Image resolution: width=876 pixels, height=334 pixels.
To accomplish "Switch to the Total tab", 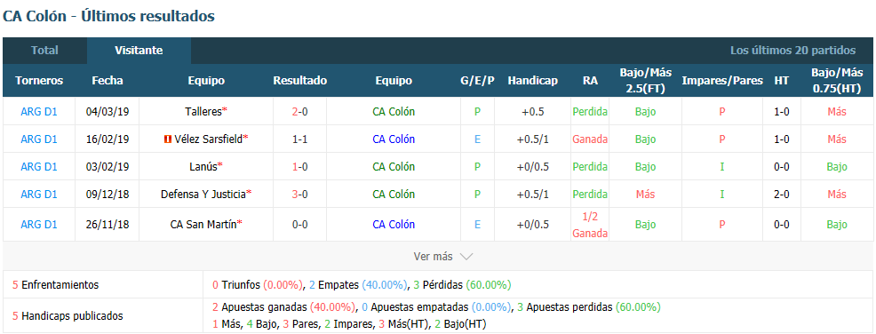I will pyautogui.click(x=44, y=51).
